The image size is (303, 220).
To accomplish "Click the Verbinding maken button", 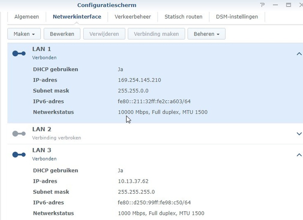I will pos(156,34).
